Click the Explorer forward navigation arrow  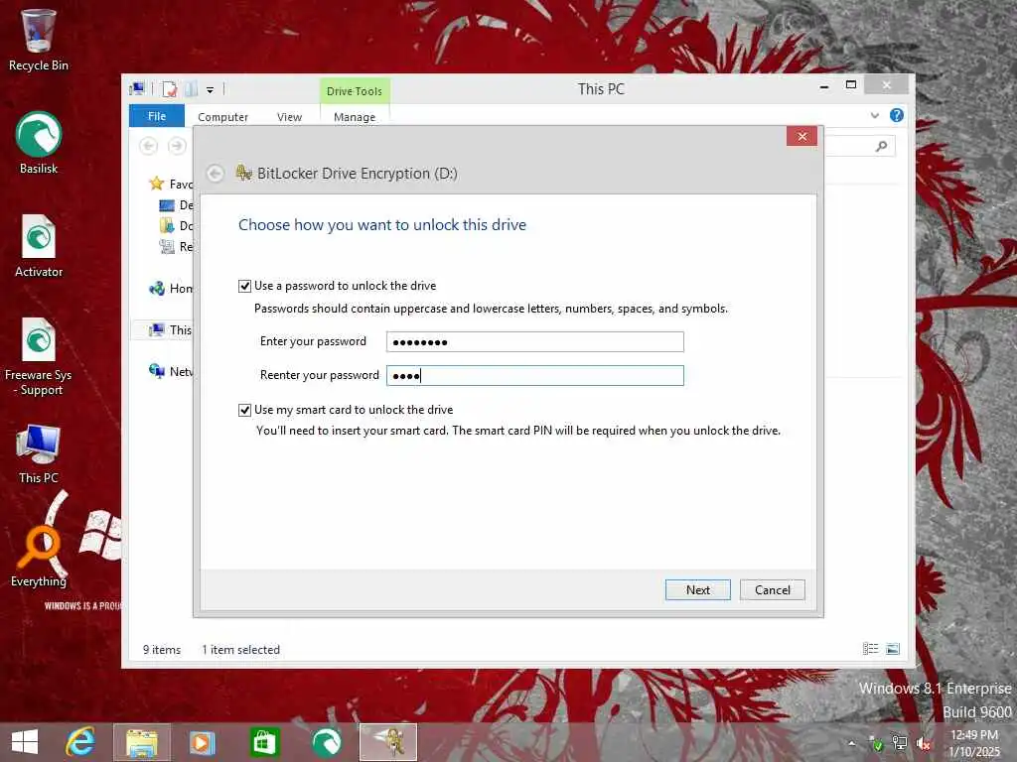pyautogui.click(x=177, y=146)
